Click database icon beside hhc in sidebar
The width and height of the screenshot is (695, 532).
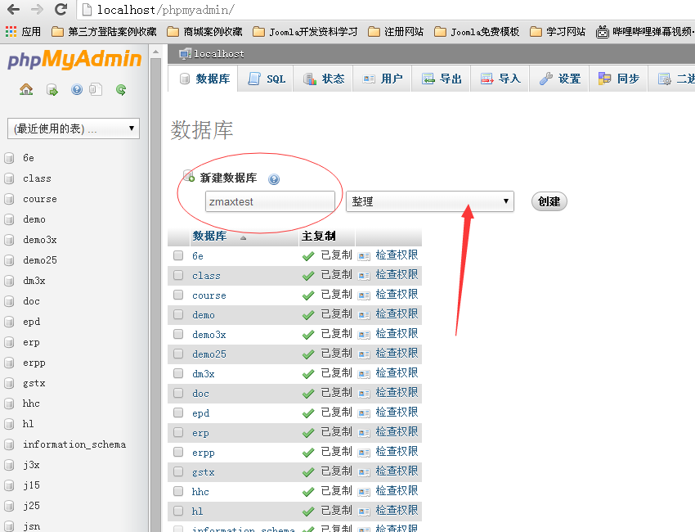pyautogui.click(x=9, y=404)
